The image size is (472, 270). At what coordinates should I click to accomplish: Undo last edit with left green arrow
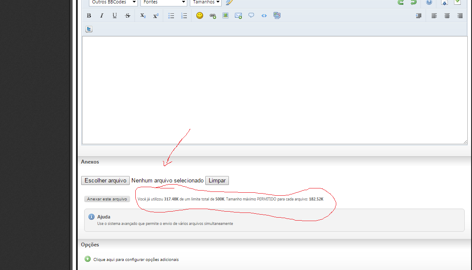[401, 2]
